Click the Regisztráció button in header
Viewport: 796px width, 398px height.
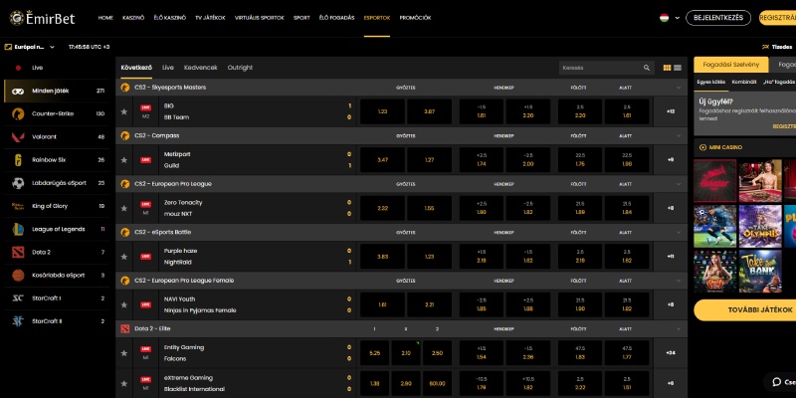778,18
